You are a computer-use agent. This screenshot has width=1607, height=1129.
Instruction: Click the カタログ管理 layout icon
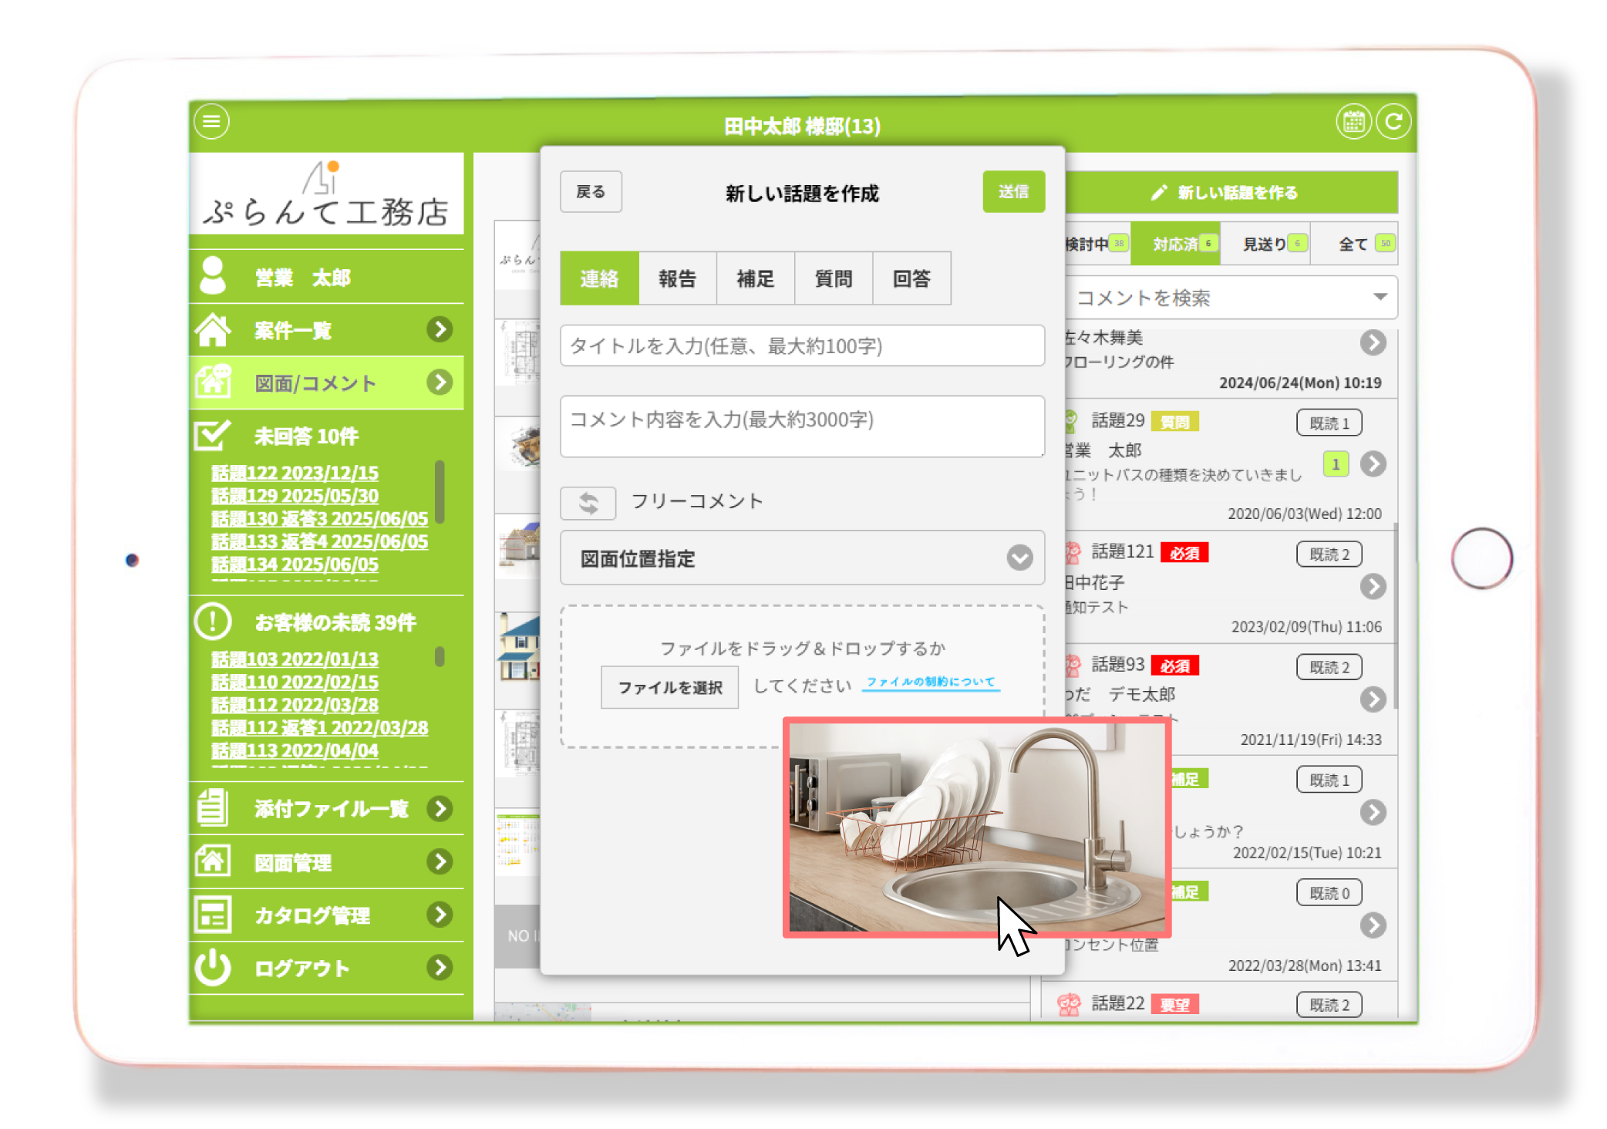[x=213, y=914]
